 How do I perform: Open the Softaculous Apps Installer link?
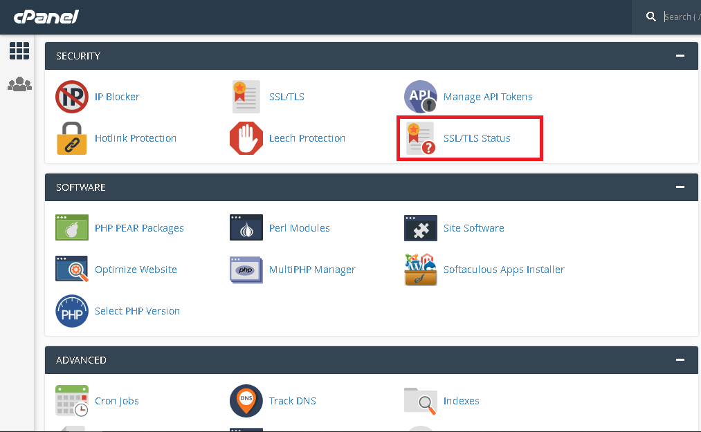click(504, 270)
